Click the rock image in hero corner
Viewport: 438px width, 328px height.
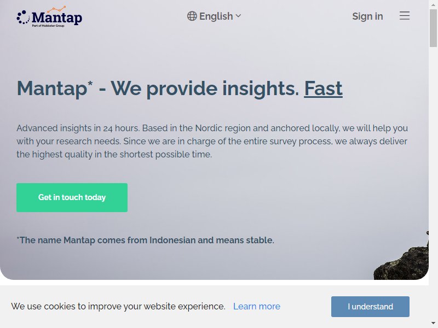click(x=401, y=258)
